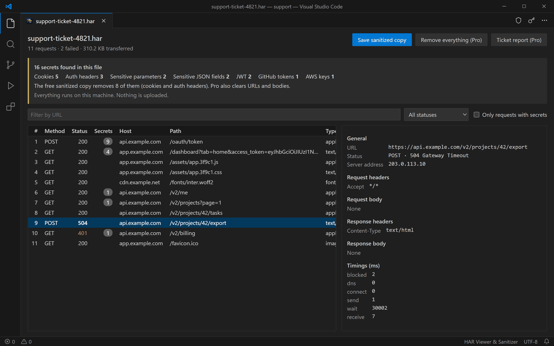Screen dimensions: 554x346
Task: Click the Cookies 5 summary item
Action: (x=46, y=77)
